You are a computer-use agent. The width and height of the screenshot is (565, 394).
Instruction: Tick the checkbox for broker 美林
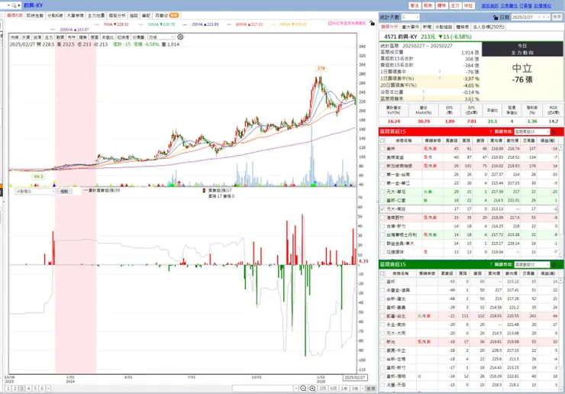(x=383, y=149)
